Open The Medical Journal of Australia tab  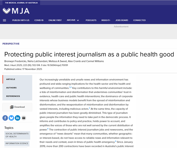point(21,3)
